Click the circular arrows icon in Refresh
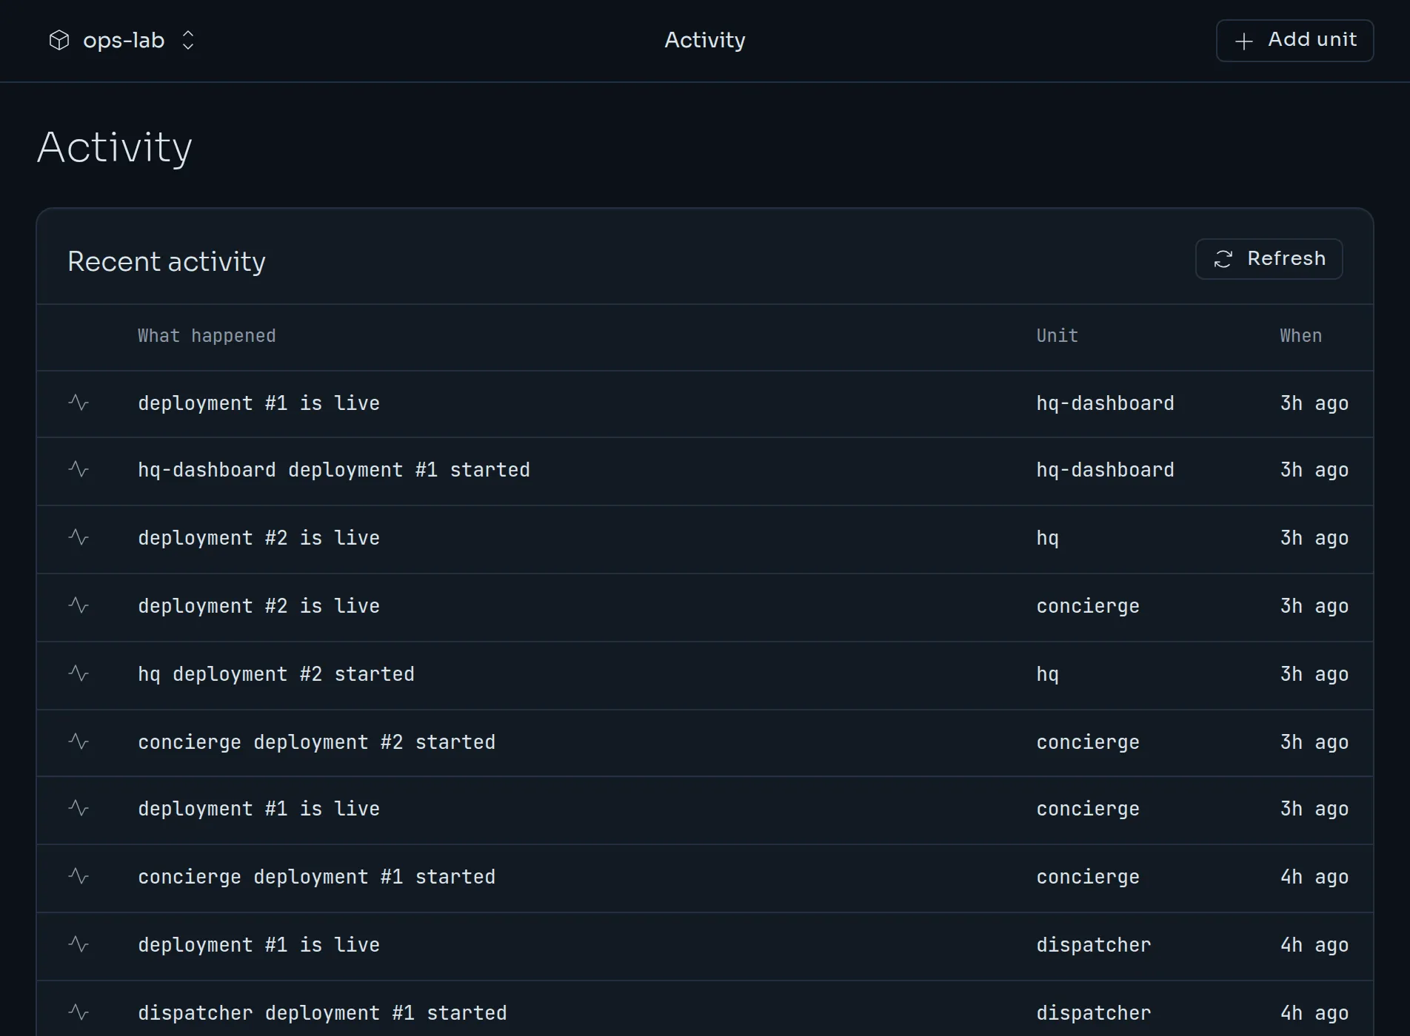 pyautogui.click(x=1223, y=259)
